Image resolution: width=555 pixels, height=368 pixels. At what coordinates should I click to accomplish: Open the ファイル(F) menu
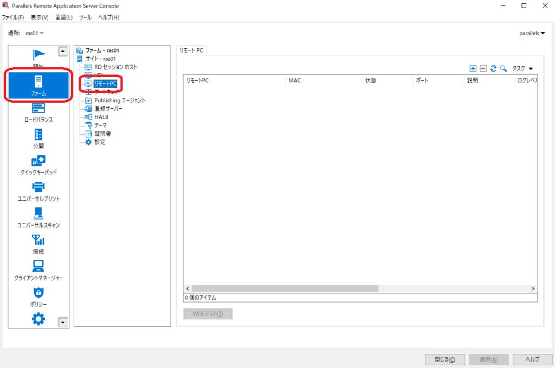(13, 17)
